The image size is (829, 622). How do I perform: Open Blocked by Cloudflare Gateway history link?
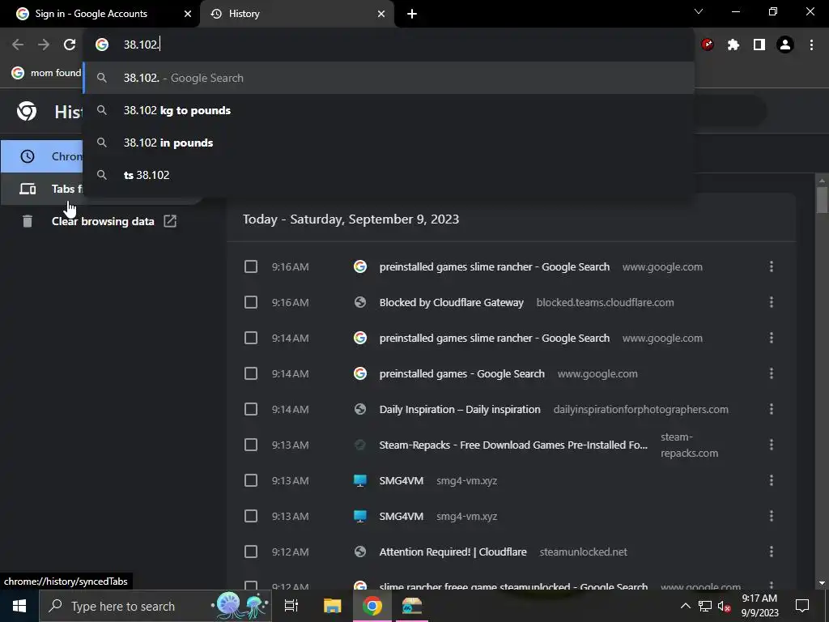452,303
